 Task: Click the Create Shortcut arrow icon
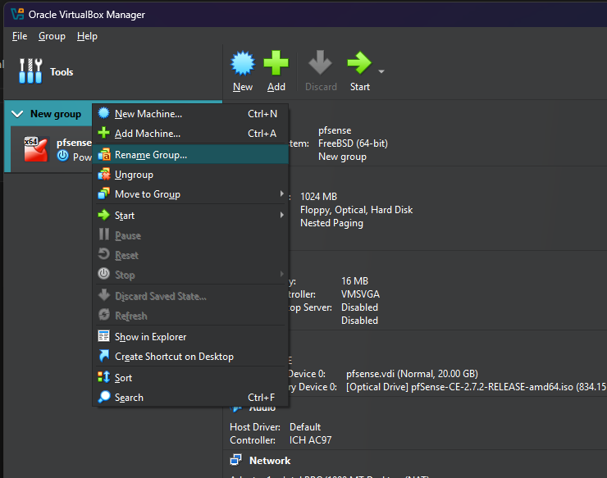tap(103, 355)
